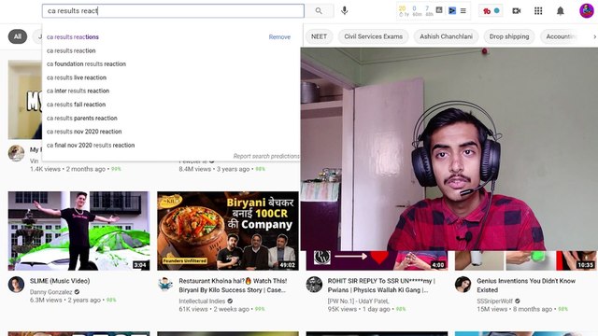This screenshot has height=336, width=598.
Task: Select the All category chip
Action: tap(18, 36)
